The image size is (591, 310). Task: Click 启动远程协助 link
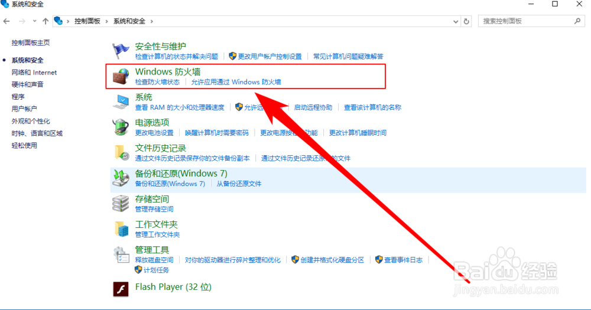pos(313,107)
